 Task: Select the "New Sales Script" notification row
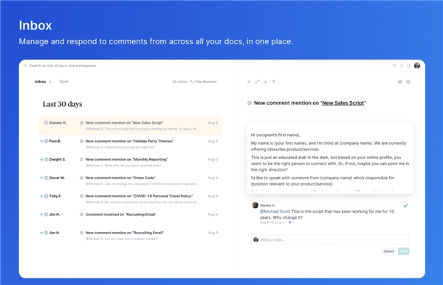point(131,126)
